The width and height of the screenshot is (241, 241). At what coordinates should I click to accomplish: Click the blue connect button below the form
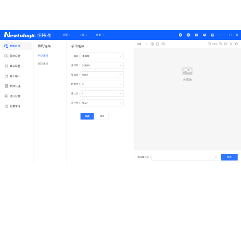[x=87, y=116]
